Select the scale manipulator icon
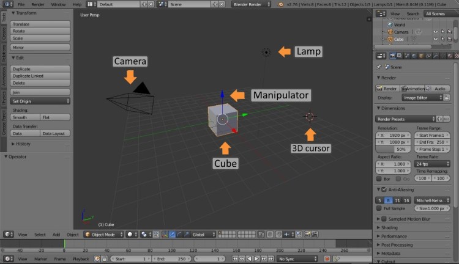Screen dimensions: 459x264 coord(186,234)
